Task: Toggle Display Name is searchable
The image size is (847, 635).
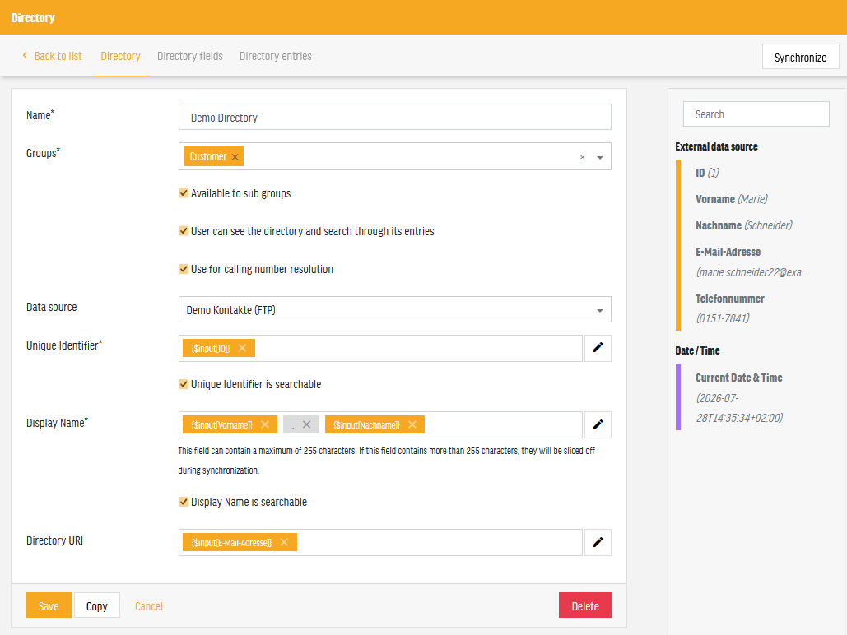Action: [184, 503]
